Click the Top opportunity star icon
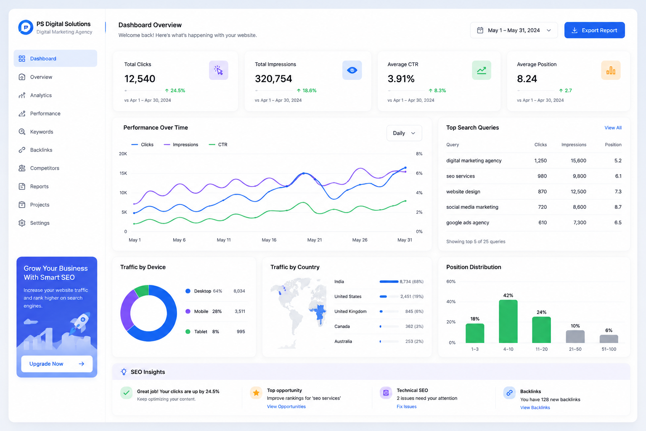Viewport: 646px width, 431px height. pos(256,393)
